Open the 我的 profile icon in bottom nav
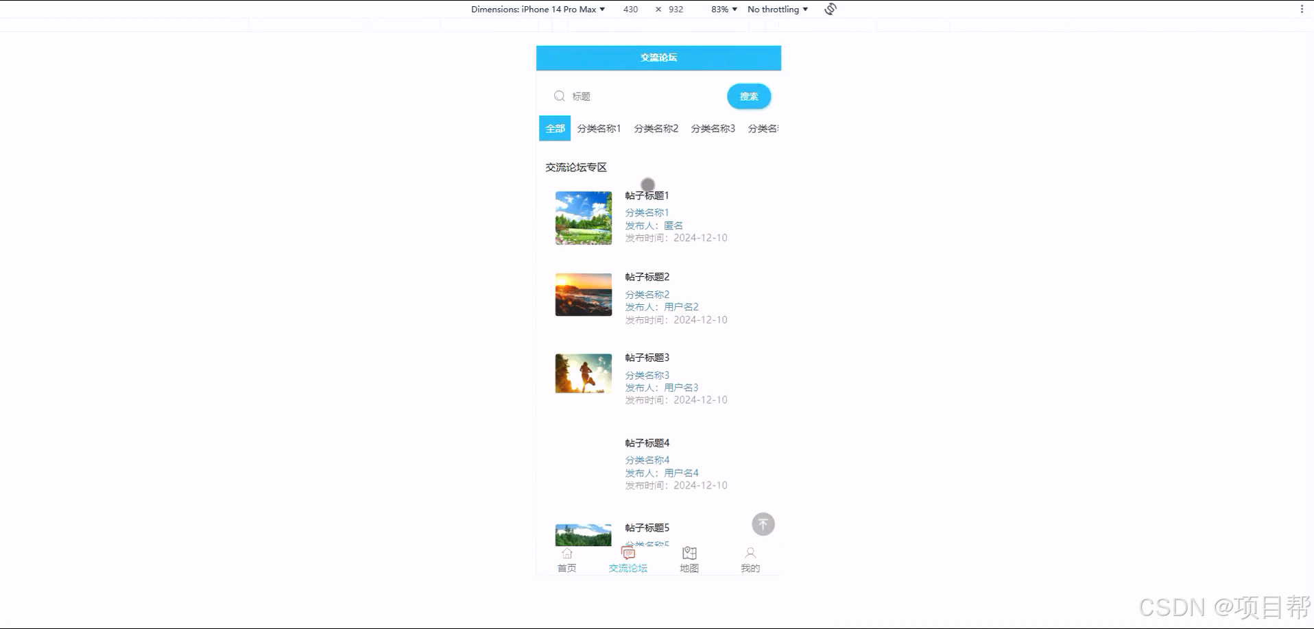Screen dimensions: 1314x629 tap(750, 553)
